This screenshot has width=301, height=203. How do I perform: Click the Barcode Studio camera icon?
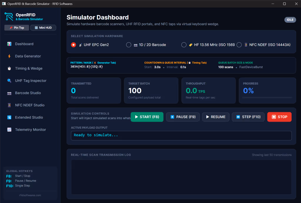click(x=9, y=93)
